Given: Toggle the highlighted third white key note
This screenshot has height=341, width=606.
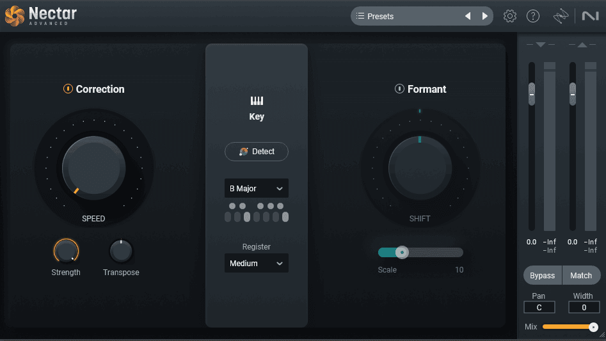Looking at the screenshot, I should tap(247, 217).
